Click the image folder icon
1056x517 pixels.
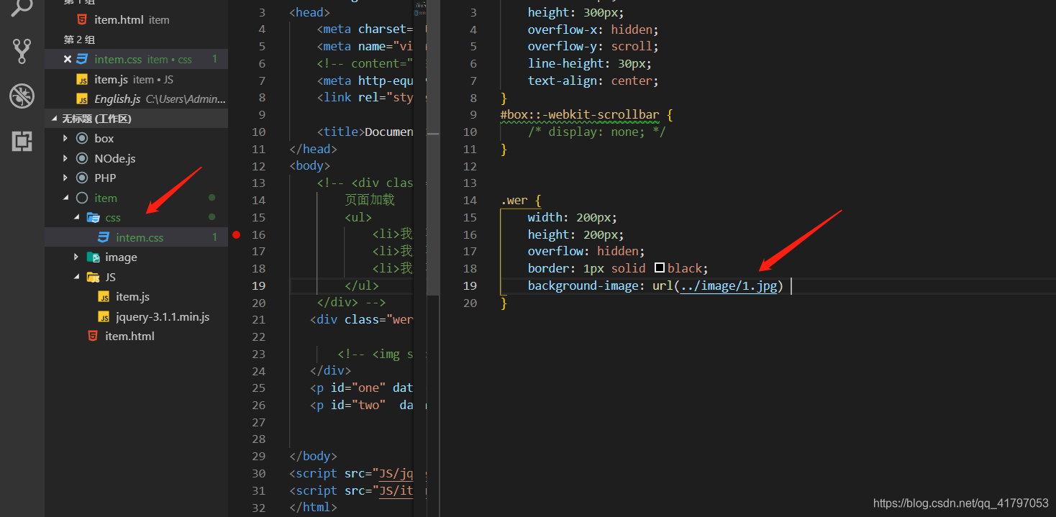(x=93, y=257)
